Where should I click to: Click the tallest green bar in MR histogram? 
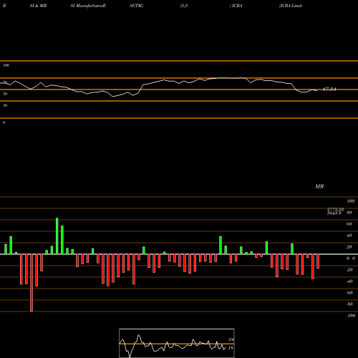click(x=57, y=236)
